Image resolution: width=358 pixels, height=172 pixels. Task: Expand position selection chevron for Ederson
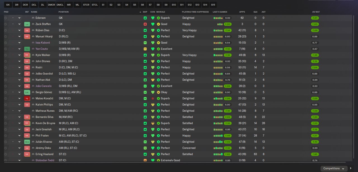[x=19, y=18]
